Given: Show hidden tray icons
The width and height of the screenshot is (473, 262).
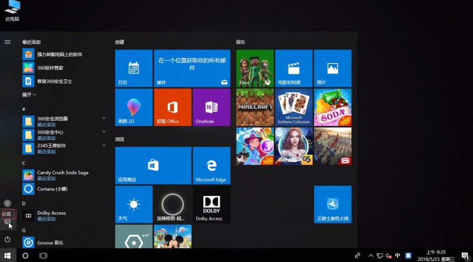Looking at the screenshot, I should [371, 255].
